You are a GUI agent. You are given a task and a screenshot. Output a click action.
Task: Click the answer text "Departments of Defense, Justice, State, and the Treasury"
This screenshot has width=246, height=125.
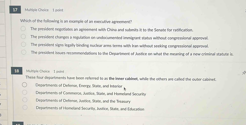pos(83,101)
